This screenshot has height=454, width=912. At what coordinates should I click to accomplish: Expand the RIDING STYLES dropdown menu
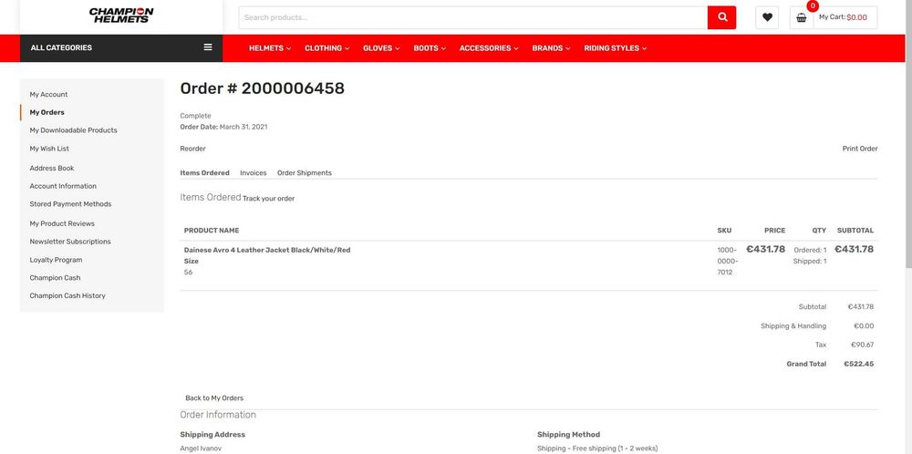(615, 48)
